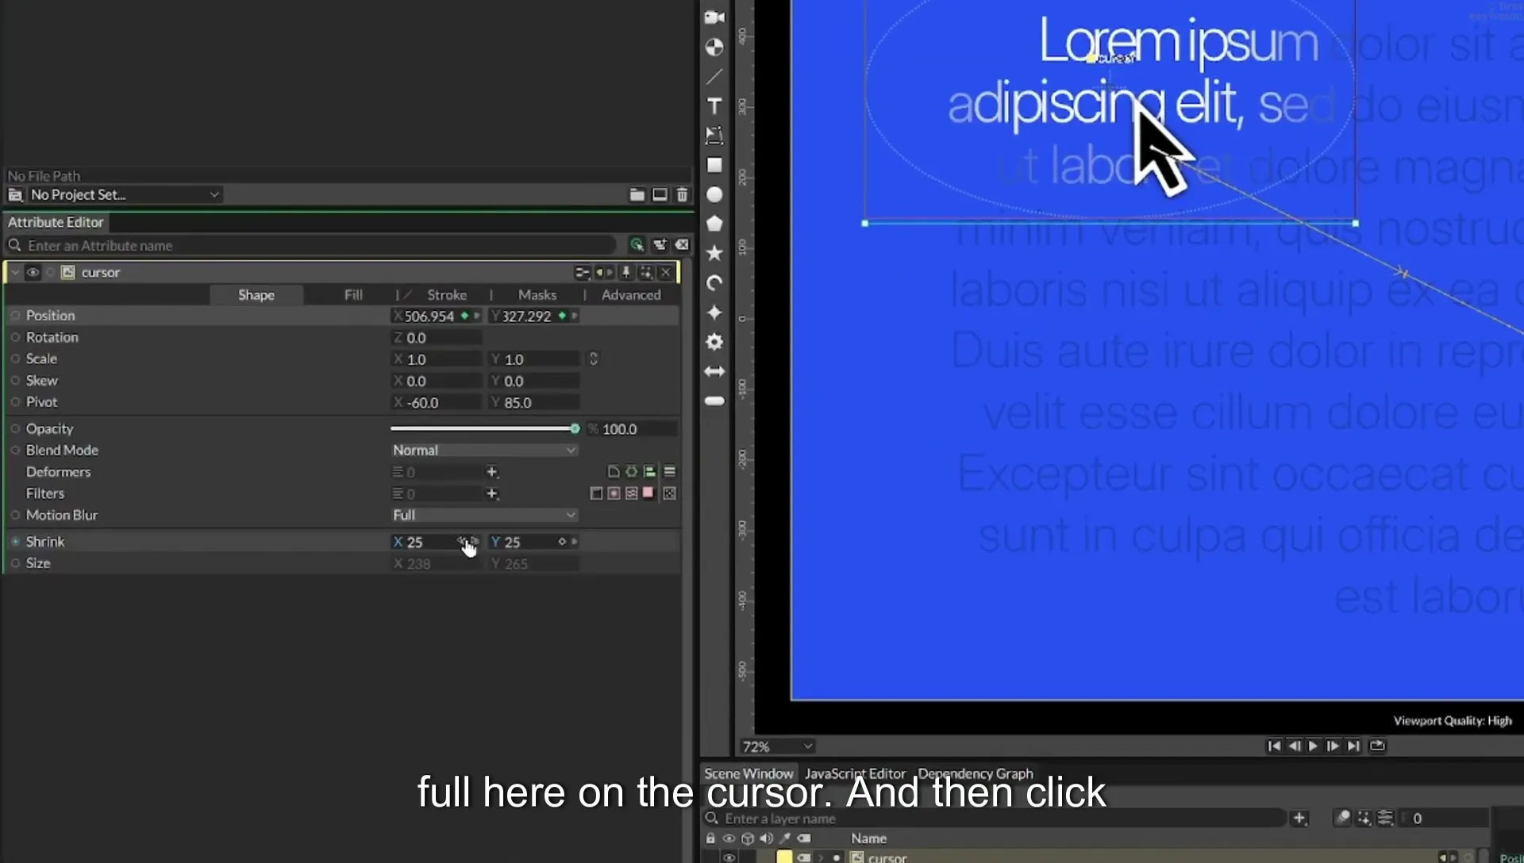The width and height of the screenshot is (1524, 863).
Task: Collapse the cursor attribute section
Action: 14,272
